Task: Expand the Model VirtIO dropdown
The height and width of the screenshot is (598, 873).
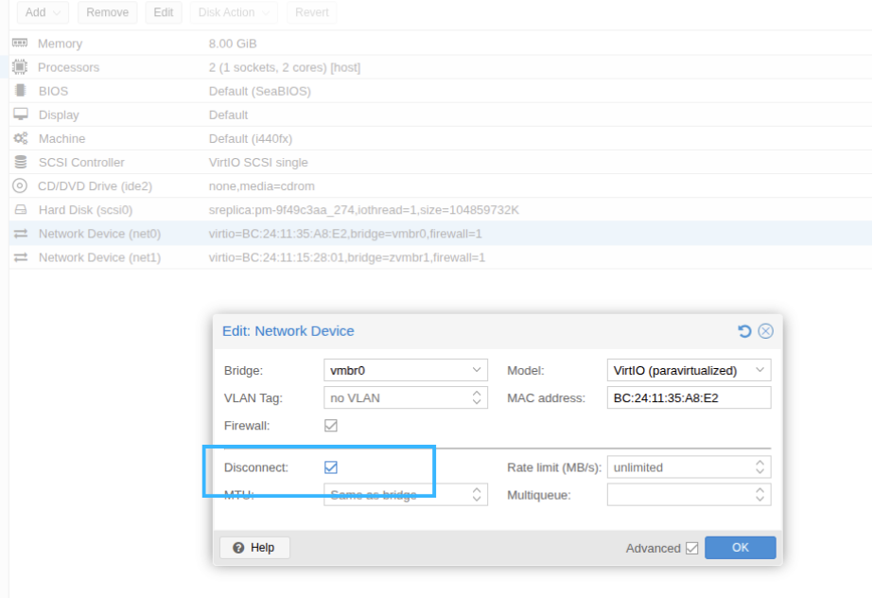Action: 760,371
